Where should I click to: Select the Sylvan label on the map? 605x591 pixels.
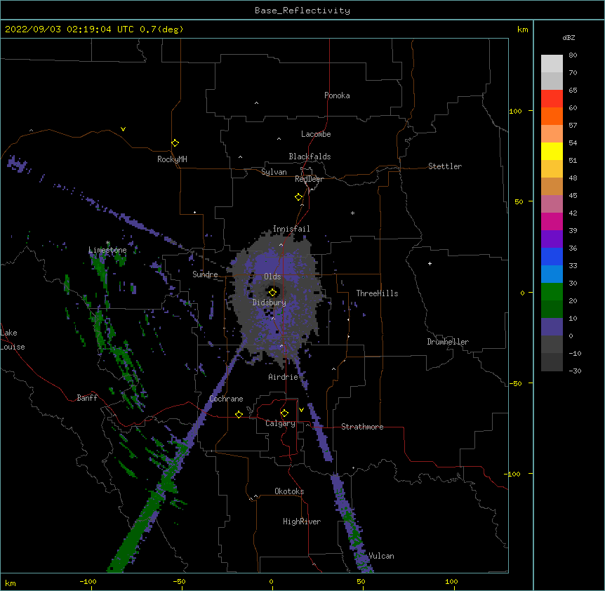pyautogui.click(x=274, y=172)
